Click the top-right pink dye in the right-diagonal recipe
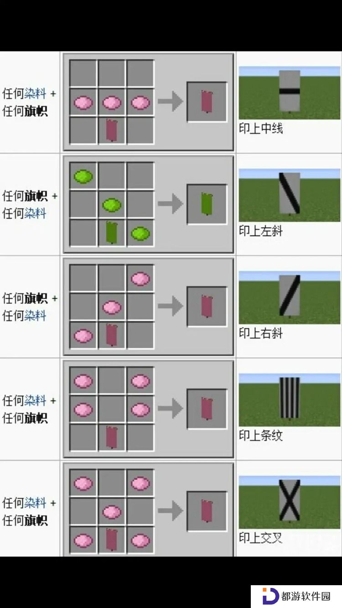 (140, 279)
